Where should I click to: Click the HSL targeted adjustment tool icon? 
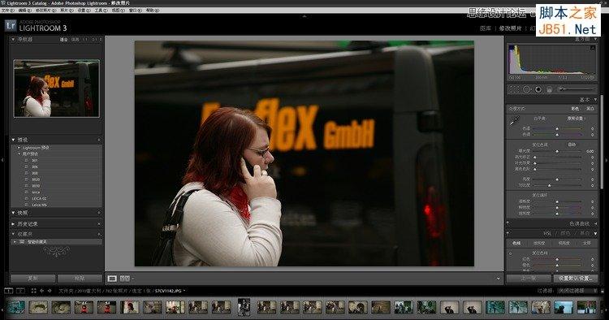(x=511, y=253)
